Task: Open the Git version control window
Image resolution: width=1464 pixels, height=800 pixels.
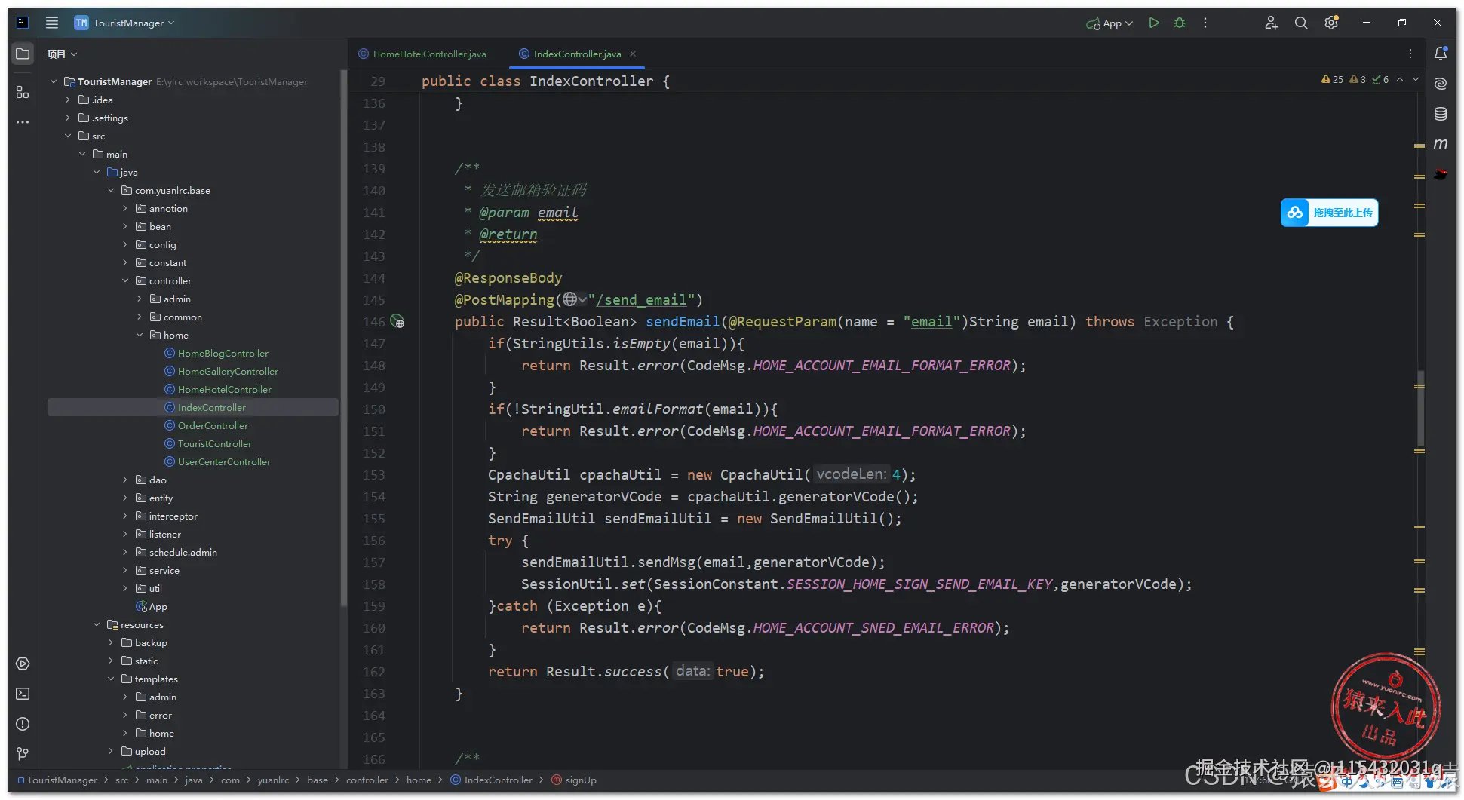Action: point(23,754)
